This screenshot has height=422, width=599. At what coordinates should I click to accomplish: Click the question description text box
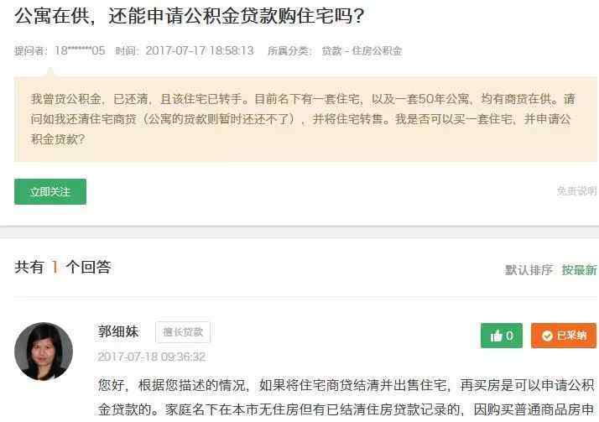tap(305, 119)
